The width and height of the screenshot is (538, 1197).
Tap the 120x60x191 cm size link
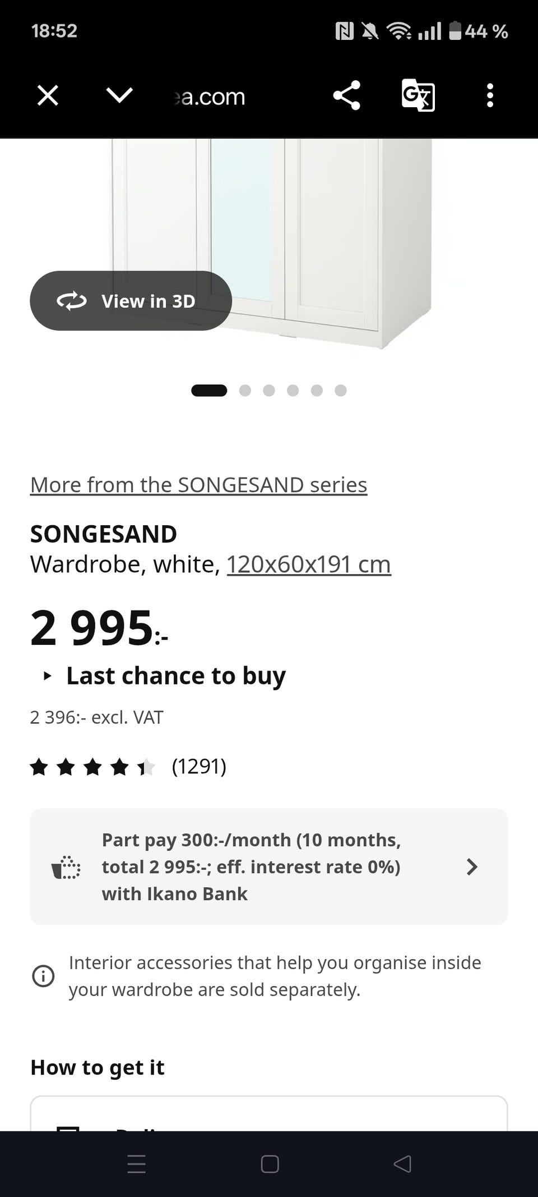click(308, 565)
